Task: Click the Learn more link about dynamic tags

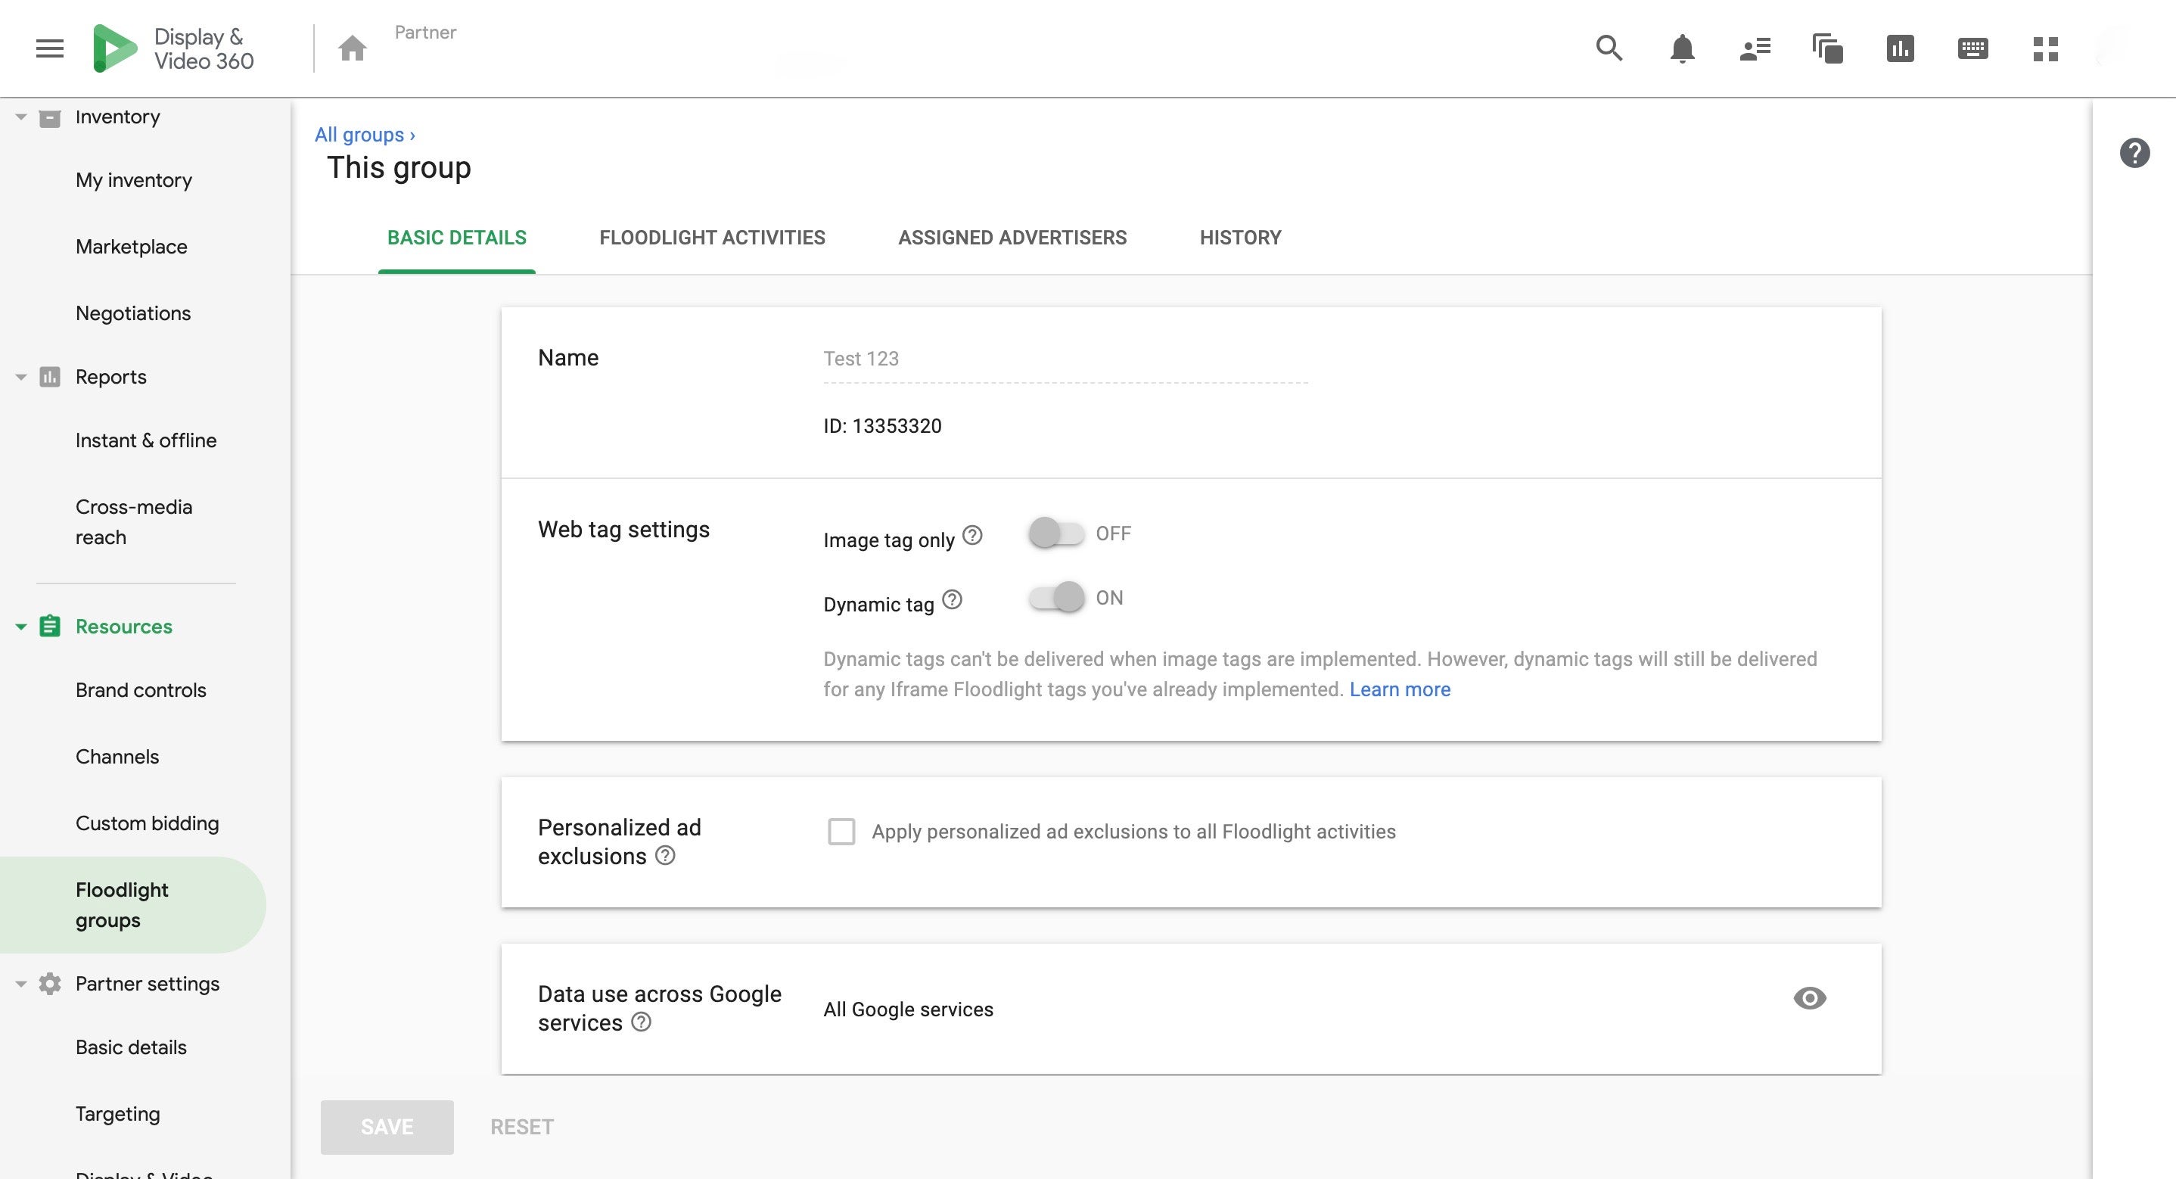Action: click(x=1400, y=689)
